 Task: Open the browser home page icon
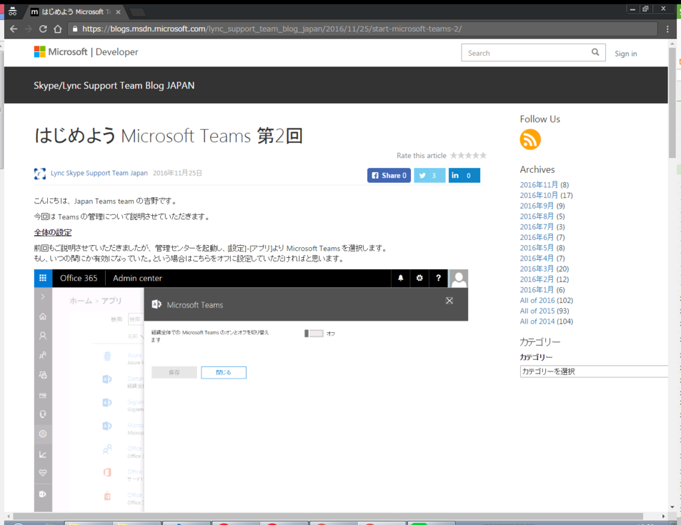click(58, 29)
